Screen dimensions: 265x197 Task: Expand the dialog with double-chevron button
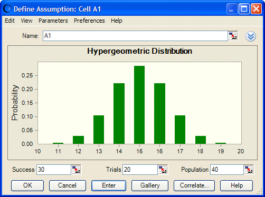click(251, 36)
